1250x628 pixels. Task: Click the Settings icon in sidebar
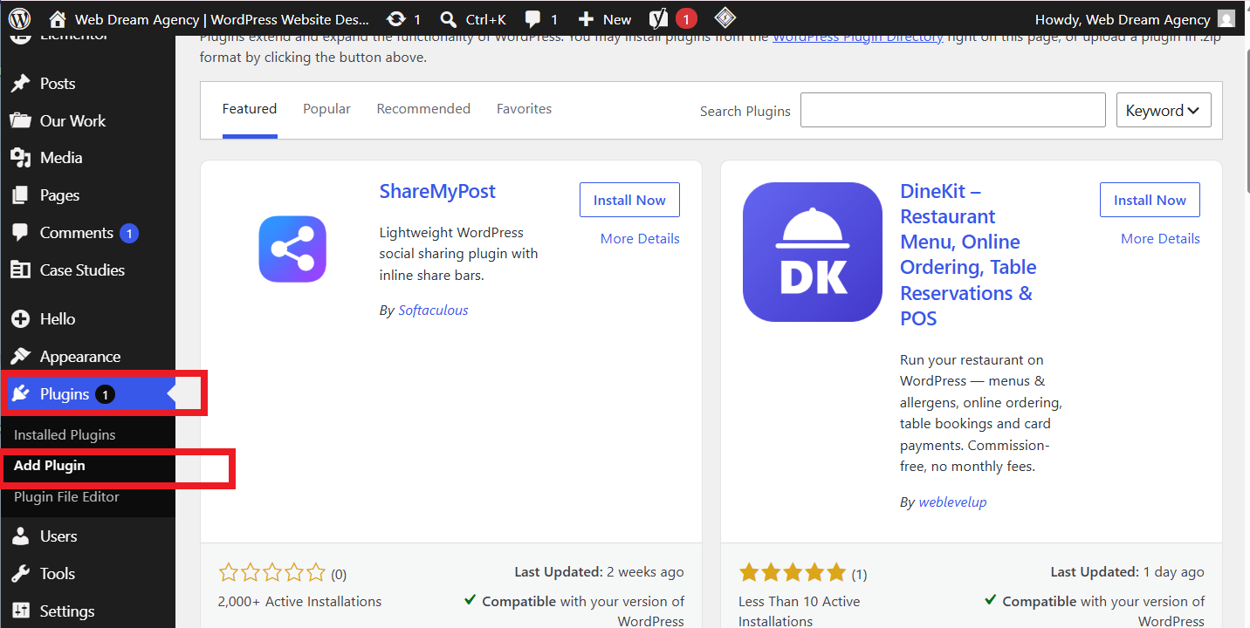[20, 611]
